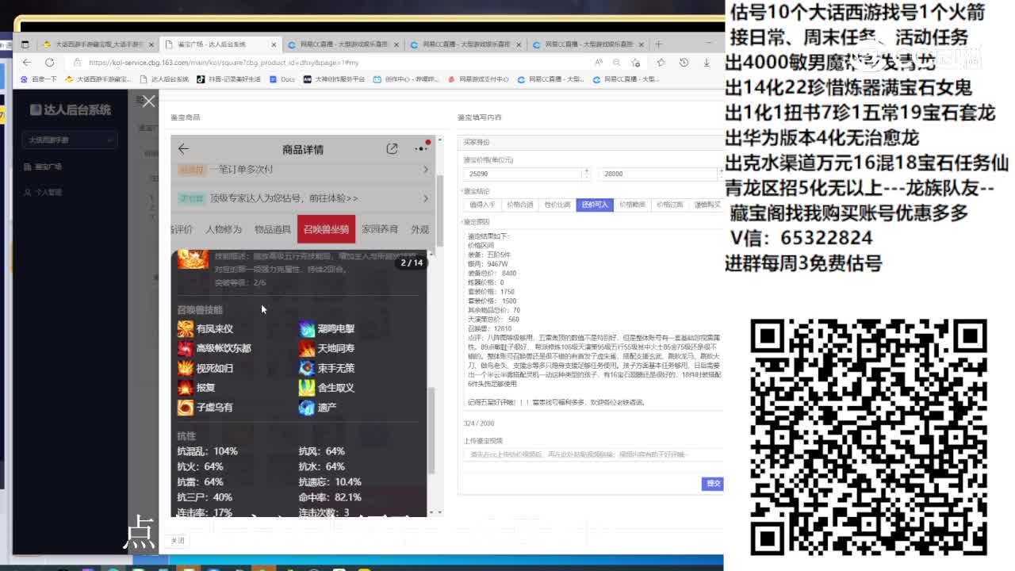Switch to the 人物修为 tab
The height and width of the screenshot is (571, 1015).
tap(224, 229)
